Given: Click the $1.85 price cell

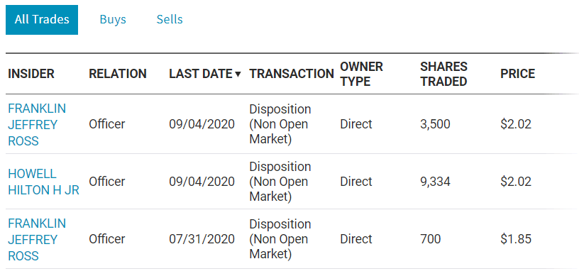Looking at the screenshot, I should 515,239.
